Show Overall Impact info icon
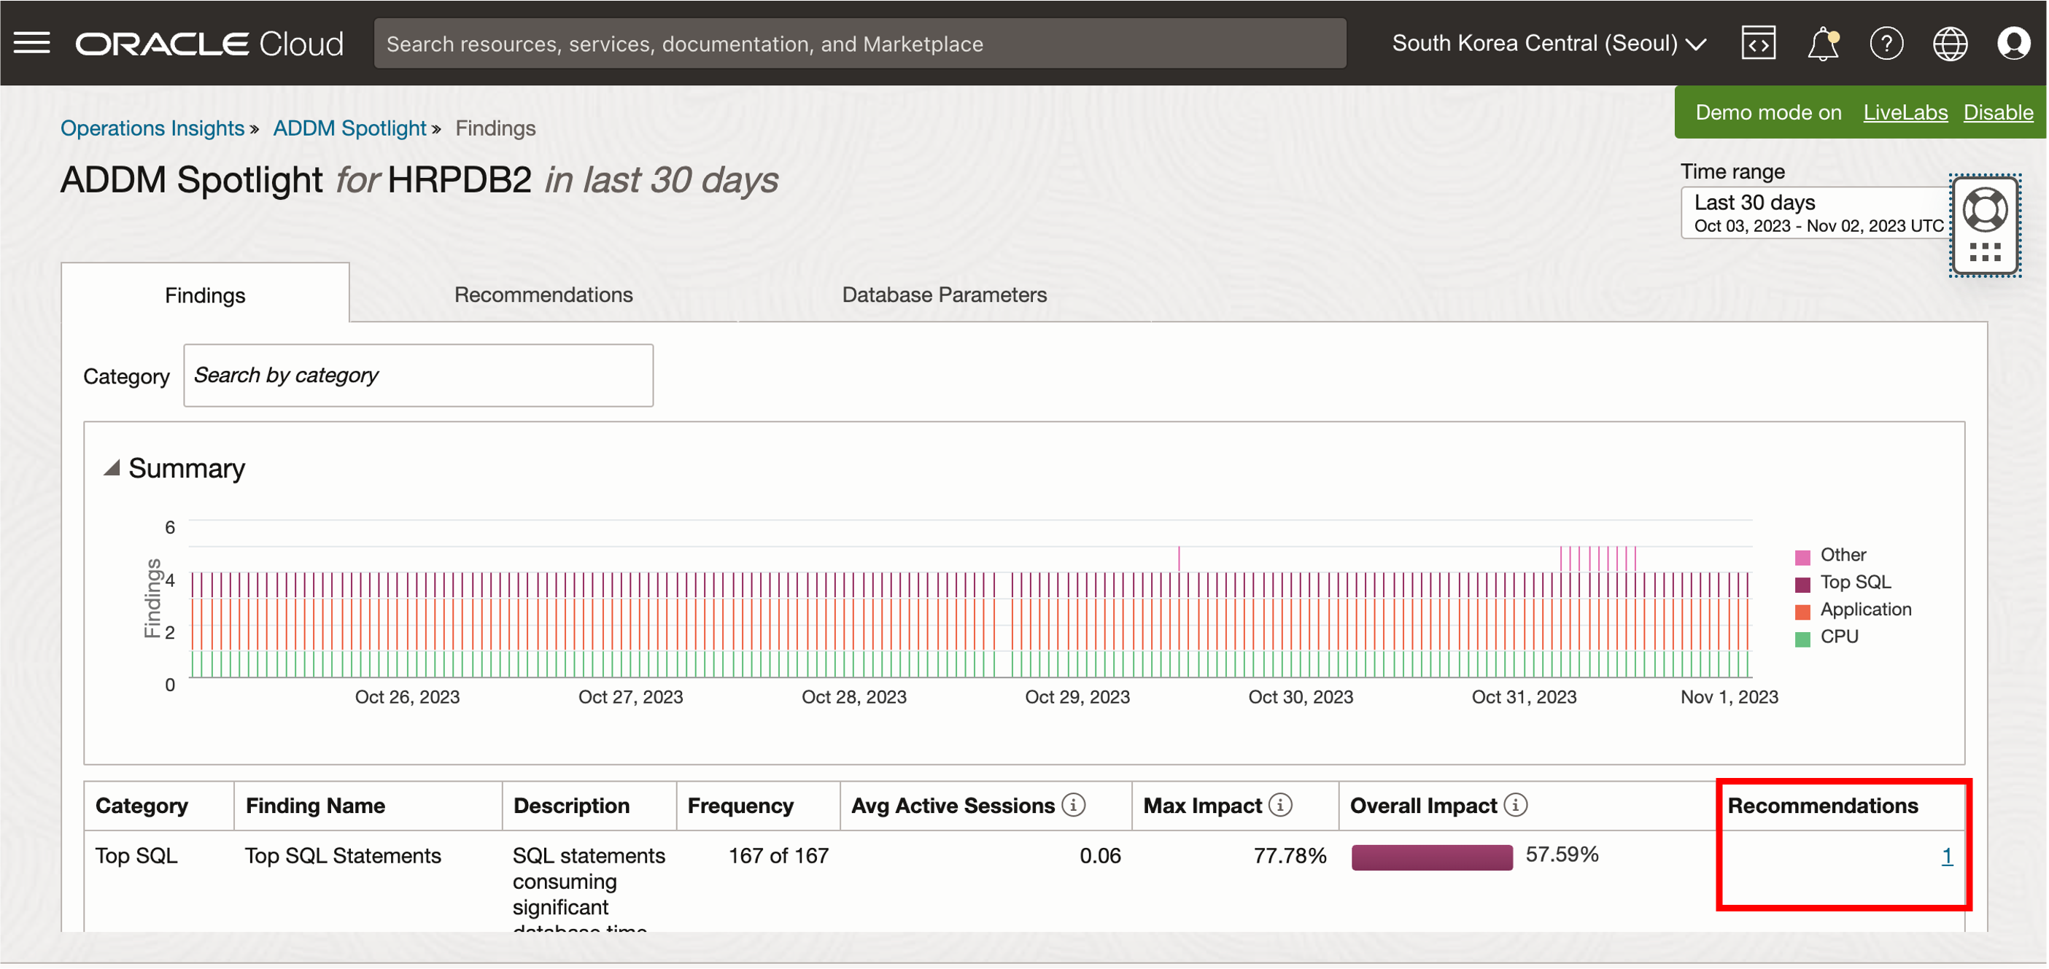 pyautogui.click(x=1515, y=805)
